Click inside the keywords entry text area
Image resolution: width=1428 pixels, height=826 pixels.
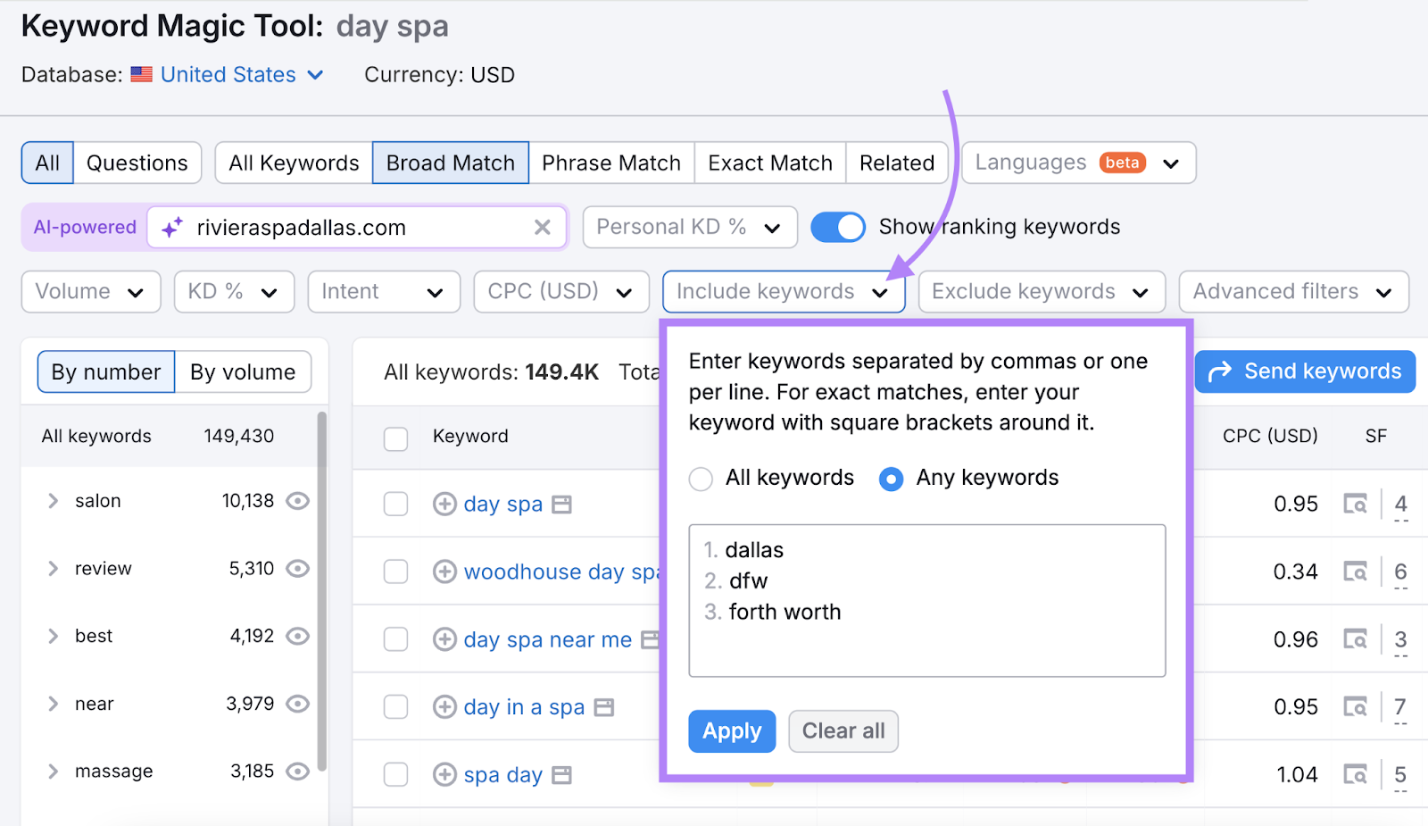pyautogui.click(x=926, y=600)
